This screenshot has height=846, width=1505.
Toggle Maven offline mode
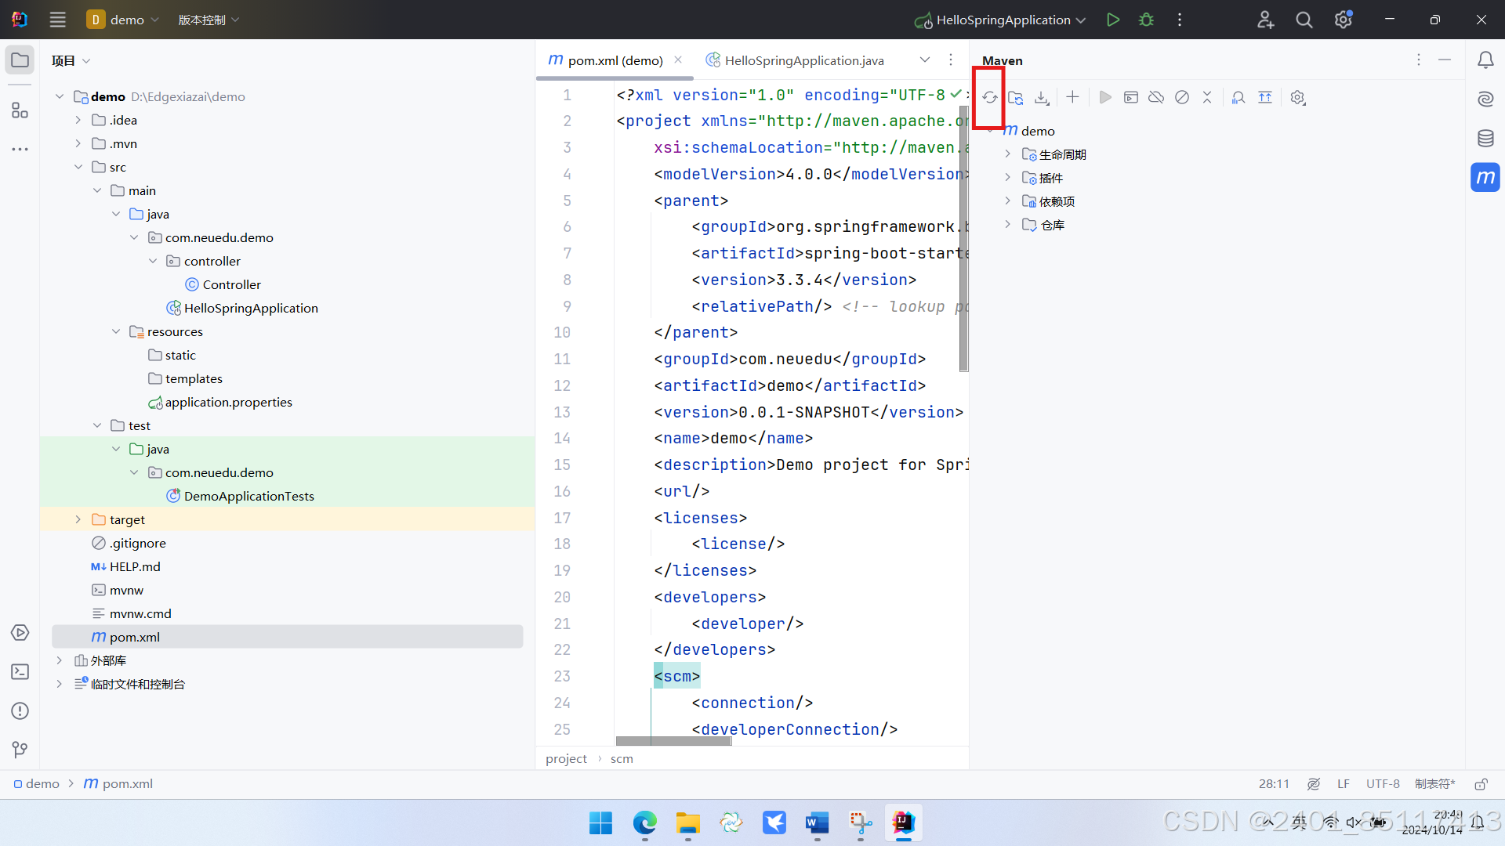point(1156,98)
